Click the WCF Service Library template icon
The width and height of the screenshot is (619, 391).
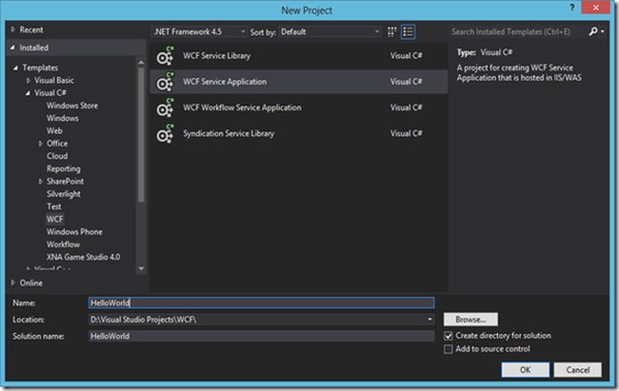pos(165,56)
